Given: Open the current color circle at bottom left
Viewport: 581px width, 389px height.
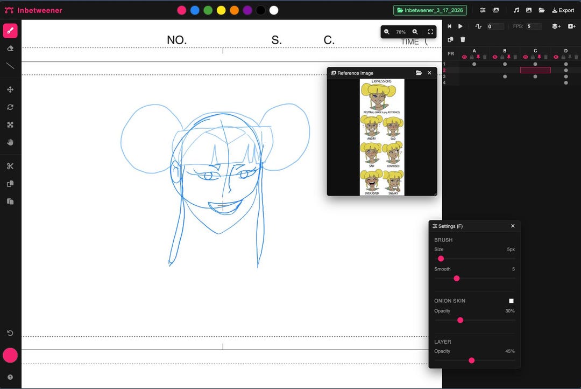Looking at the screenshot, I should click(10, 355).
